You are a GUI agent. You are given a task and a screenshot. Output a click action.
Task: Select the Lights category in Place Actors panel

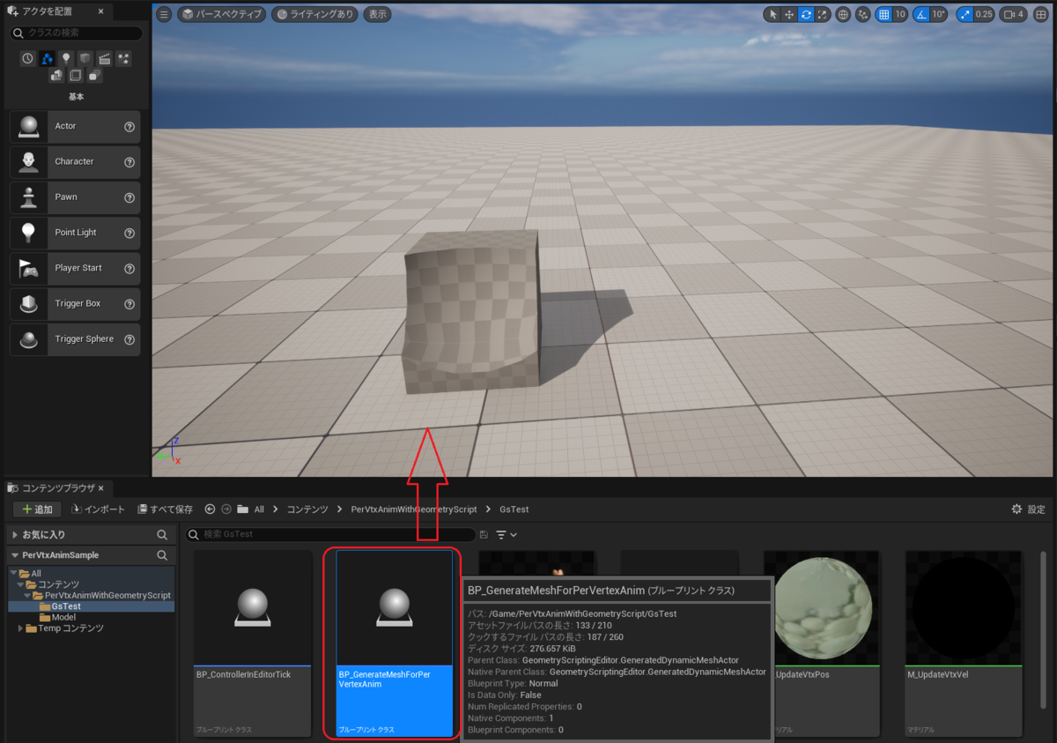66,57
